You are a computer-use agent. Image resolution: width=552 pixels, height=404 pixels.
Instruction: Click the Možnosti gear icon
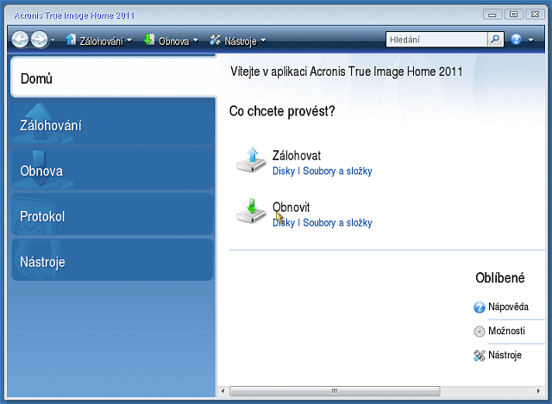point(480,332)
